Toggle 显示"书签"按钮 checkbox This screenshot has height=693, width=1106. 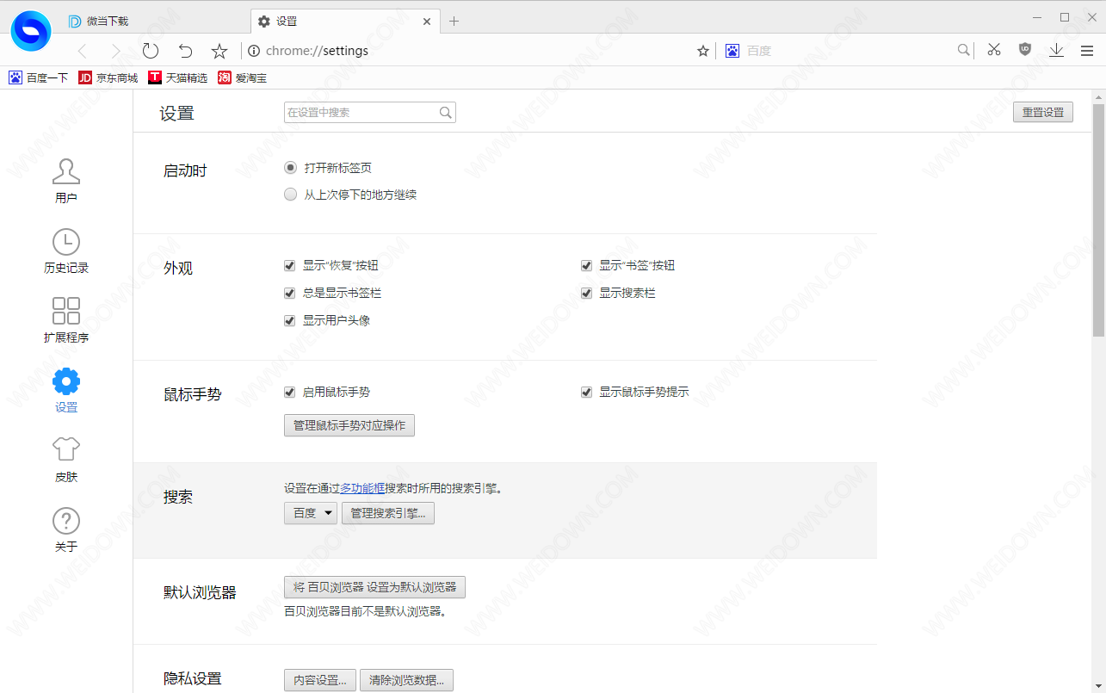coord(587,266)
